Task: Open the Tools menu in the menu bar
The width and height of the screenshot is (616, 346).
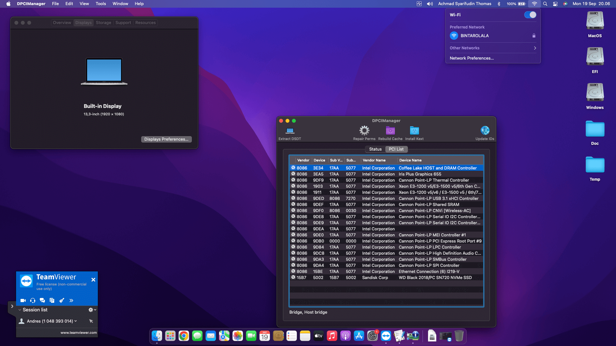Action: coord(100,4)
